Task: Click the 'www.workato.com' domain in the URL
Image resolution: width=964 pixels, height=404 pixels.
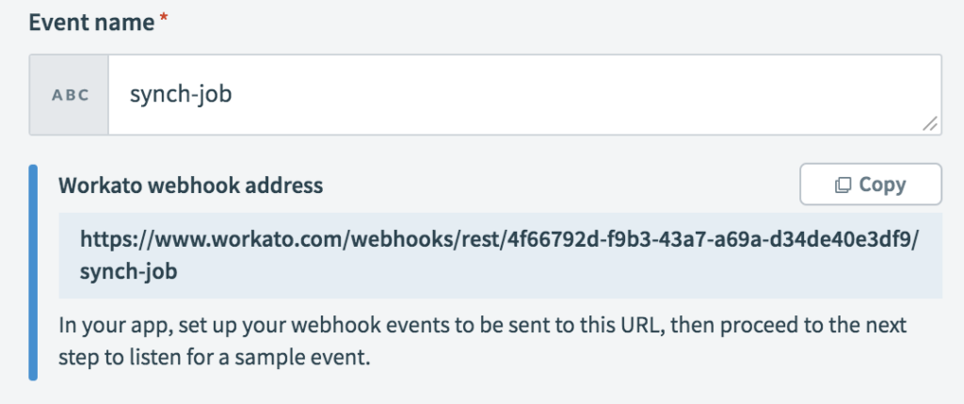Action: (x=225, y=240)
